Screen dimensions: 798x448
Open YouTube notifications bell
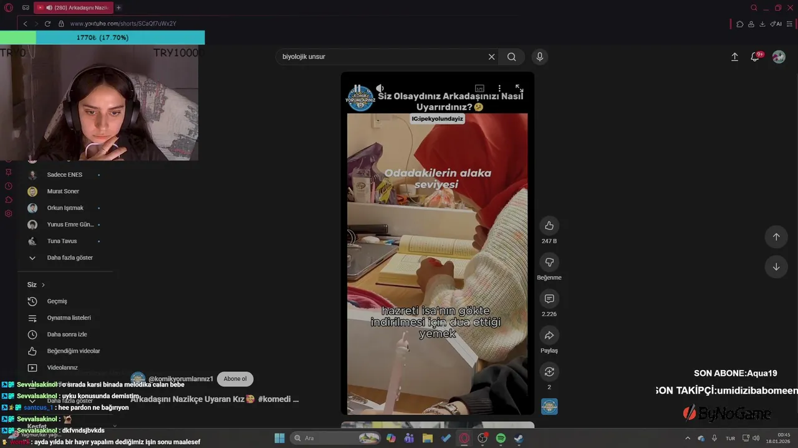pyautogui.click(x=755, y=57)
